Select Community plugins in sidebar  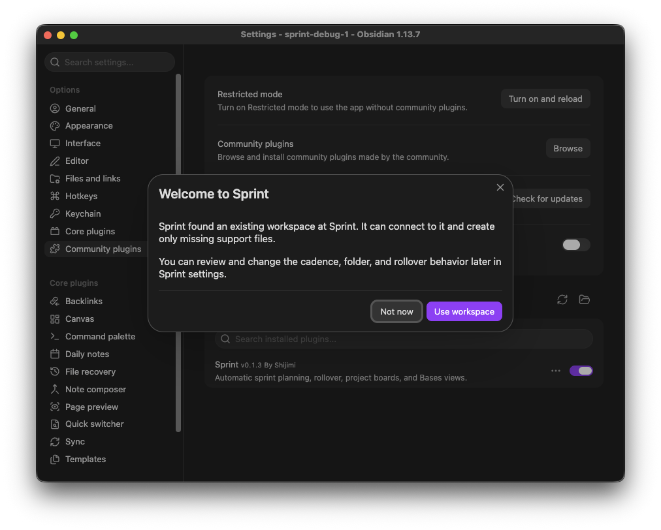[96, 249]
